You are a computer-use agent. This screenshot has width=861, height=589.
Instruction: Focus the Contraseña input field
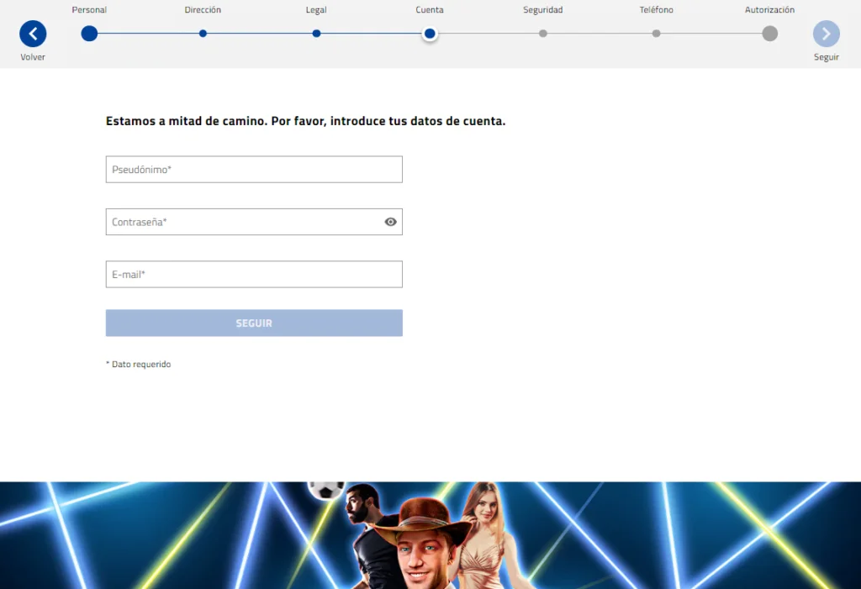[244, 222]
